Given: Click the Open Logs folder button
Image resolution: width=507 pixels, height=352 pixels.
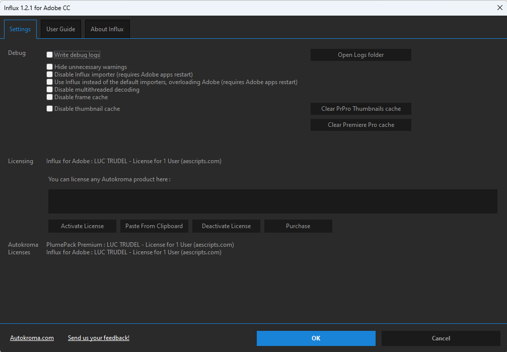Looking at the screenshot, I should (361, 55).
